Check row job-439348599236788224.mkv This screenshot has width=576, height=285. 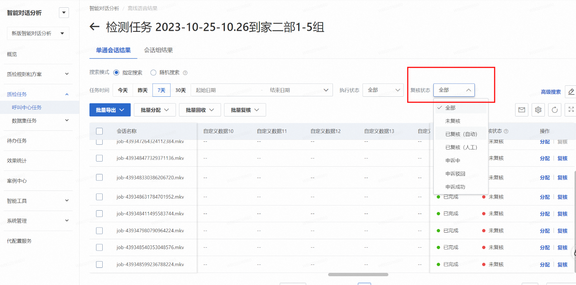pyautogui.click(x=99, y=264)
